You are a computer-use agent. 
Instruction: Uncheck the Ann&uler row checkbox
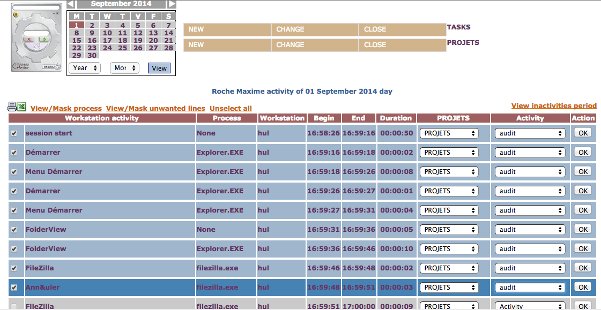pos(14,288)
